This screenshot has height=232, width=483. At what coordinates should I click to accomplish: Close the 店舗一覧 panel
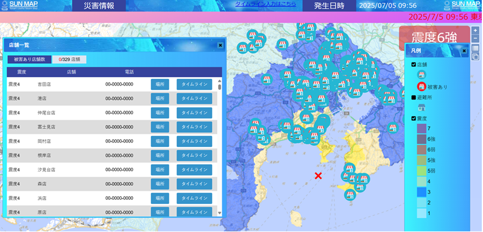click(x=220, y=45)
